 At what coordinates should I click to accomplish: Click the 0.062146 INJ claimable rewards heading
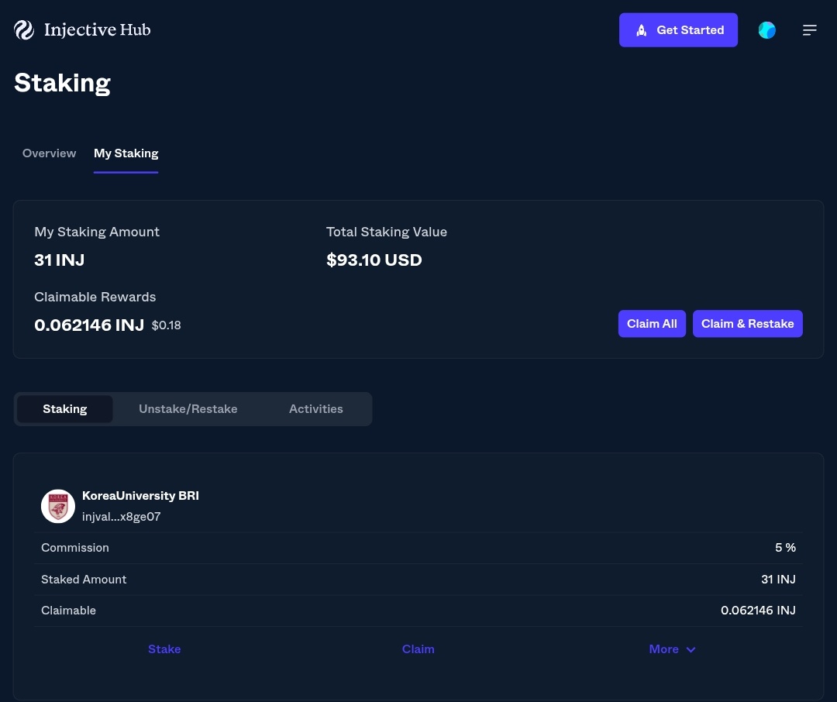89,325
